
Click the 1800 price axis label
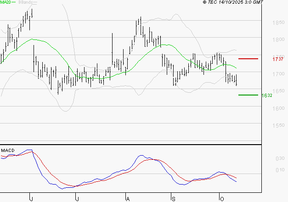(278, 39)
